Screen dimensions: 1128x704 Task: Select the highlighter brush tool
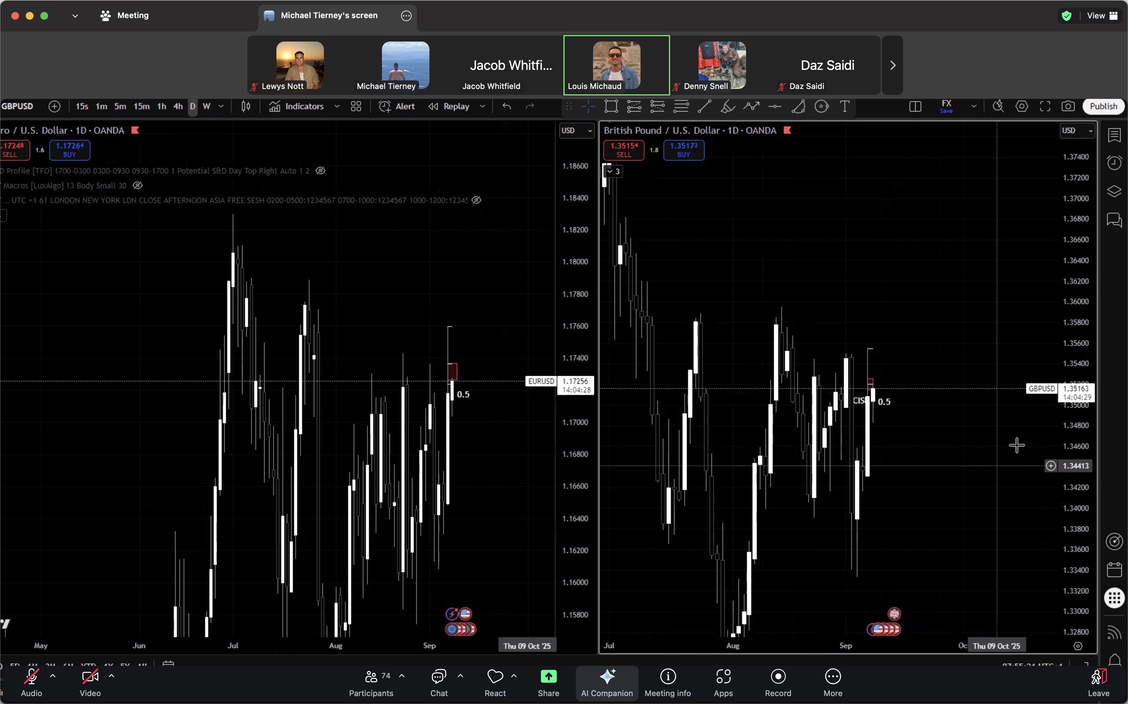[727, 107]
